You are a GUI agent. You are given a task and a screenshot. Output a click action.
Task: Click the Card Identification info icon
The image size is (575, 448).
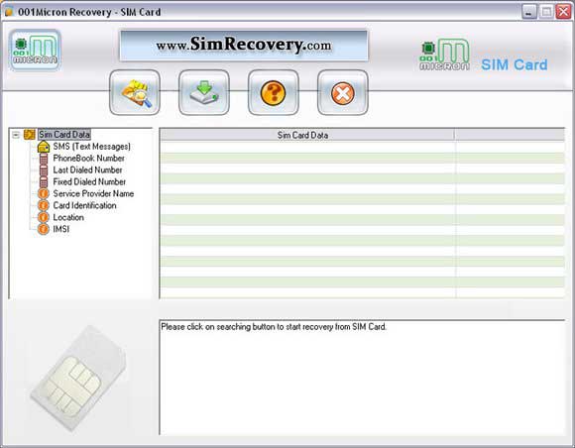point(44,205)
